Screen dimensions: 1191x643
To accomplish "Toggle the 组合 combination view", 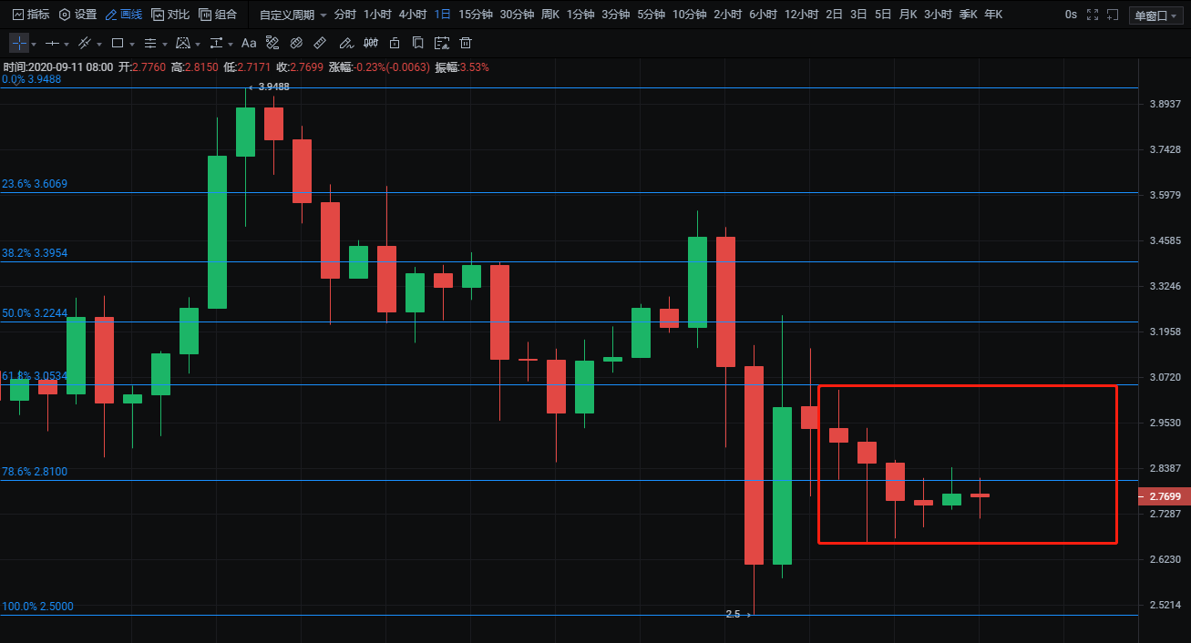I will (x=218, y=15).
